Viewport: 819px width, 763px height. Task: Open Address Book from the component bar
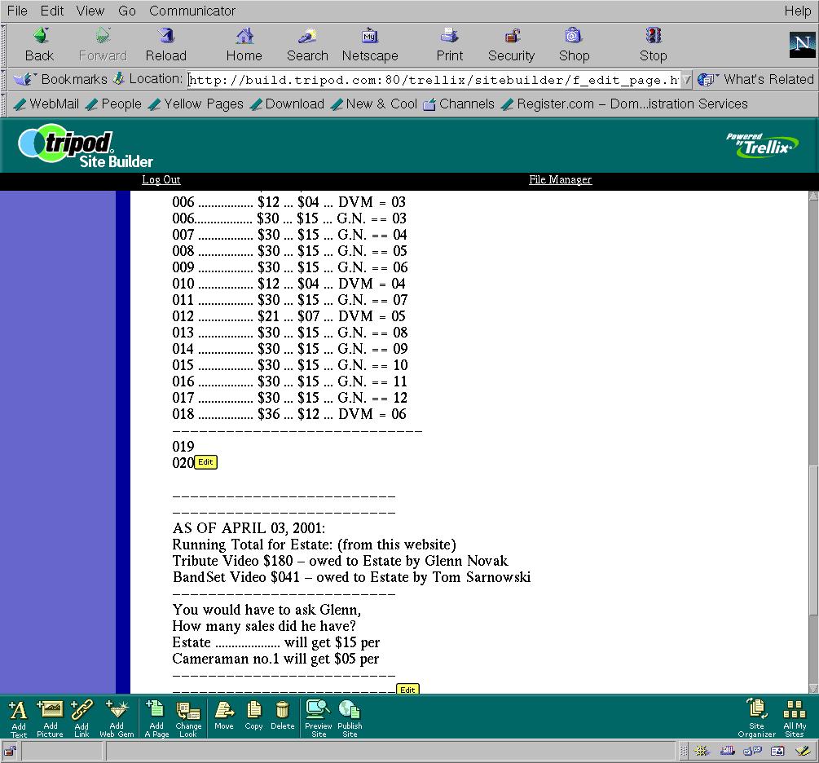coord(777,752)
